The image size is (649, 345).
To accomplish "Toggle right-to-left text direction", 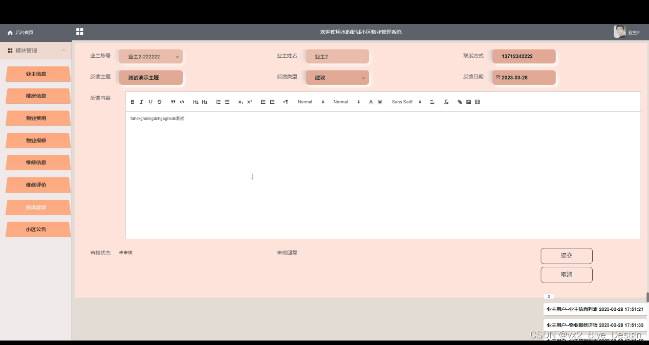I will click(x=286, y=102).
